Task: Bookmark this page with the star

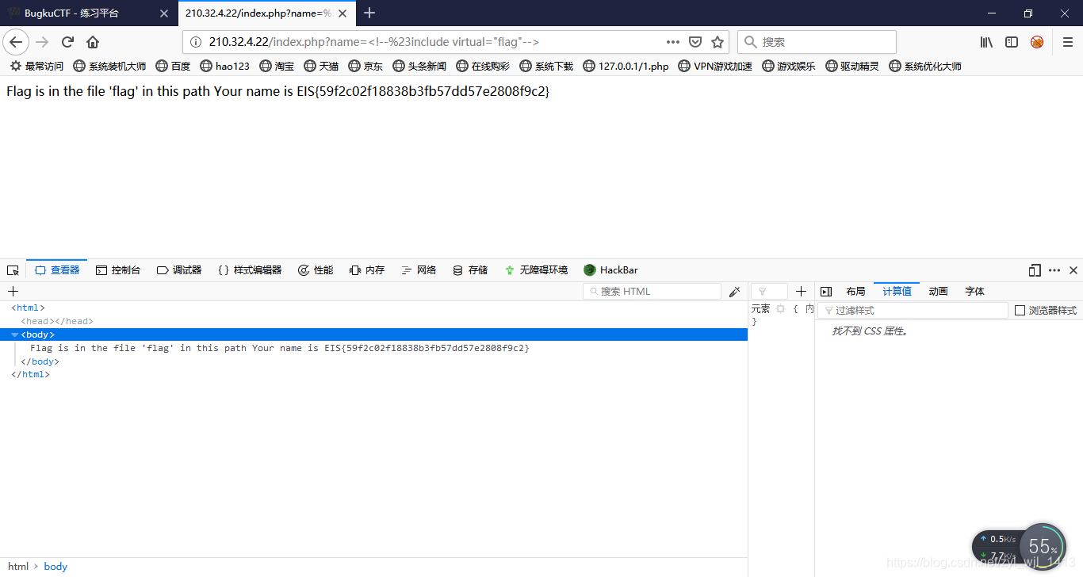Action: click(x=717, y=42)
